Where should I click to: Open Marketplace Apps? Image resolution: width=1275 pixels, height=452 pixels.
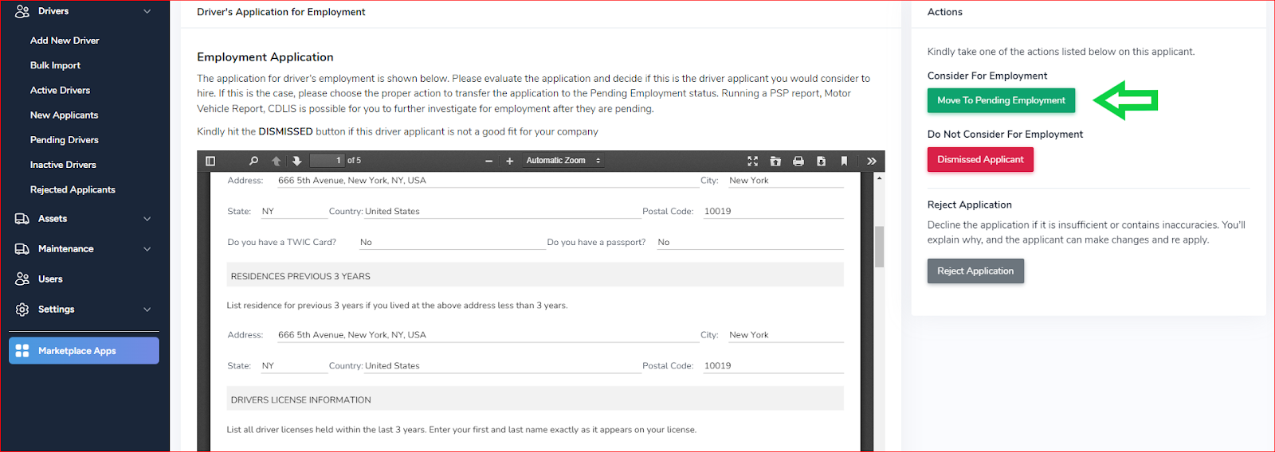[84, 351]
